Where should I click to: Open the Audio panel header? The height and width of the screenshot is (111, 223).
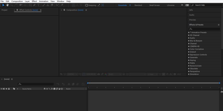pos(192,15)
